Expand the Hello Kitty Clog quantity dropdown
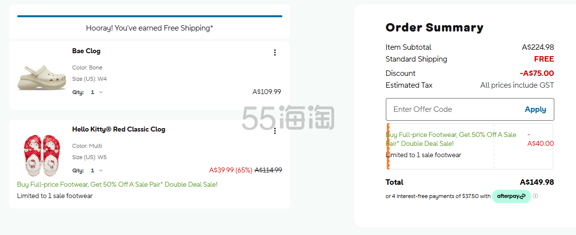The height and width of the screenshot is (235, 576). (96, 170)
